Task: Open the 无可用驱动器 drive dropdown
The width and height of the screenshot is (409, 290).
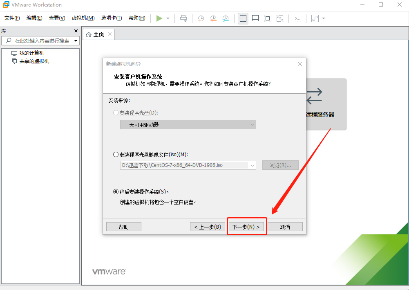Action: coord(188,125)
